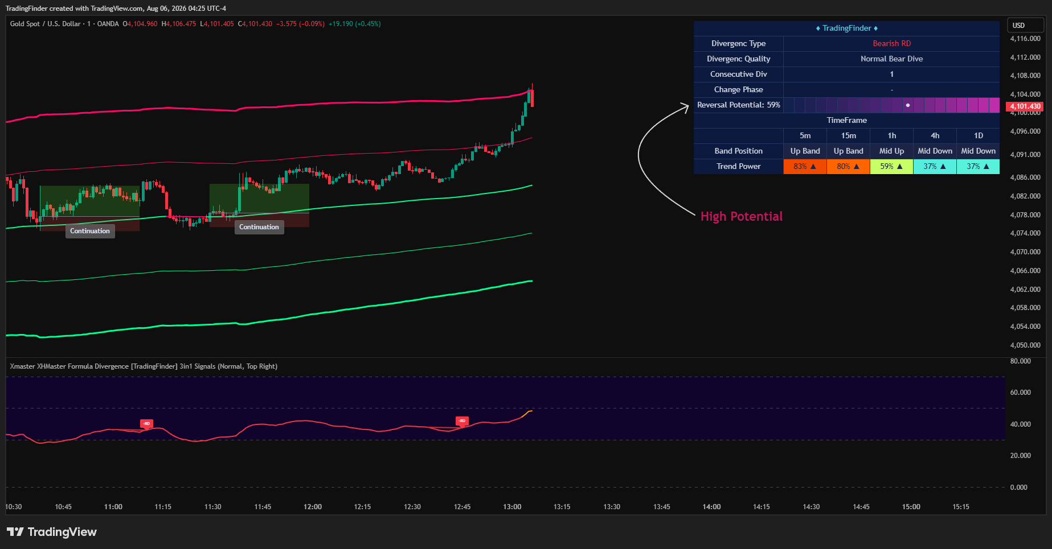This screenshot has width=1052, height=549.
Task: Click the TradingView logo at bottom
Action: (52, 532)
